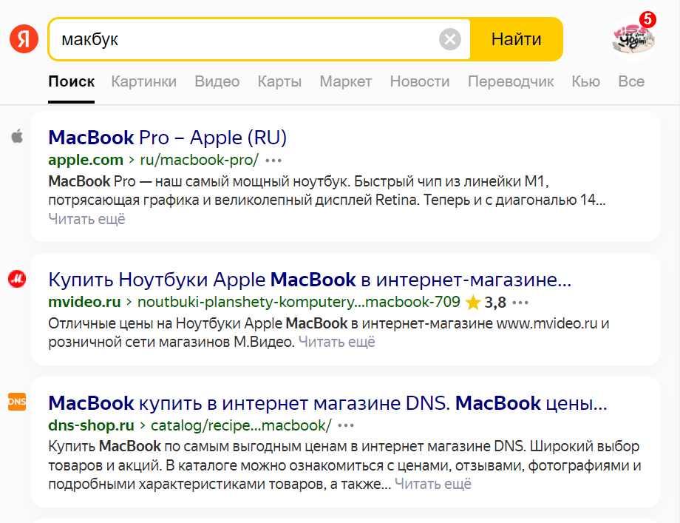Click the star rating icon on mvideo result

473,302
